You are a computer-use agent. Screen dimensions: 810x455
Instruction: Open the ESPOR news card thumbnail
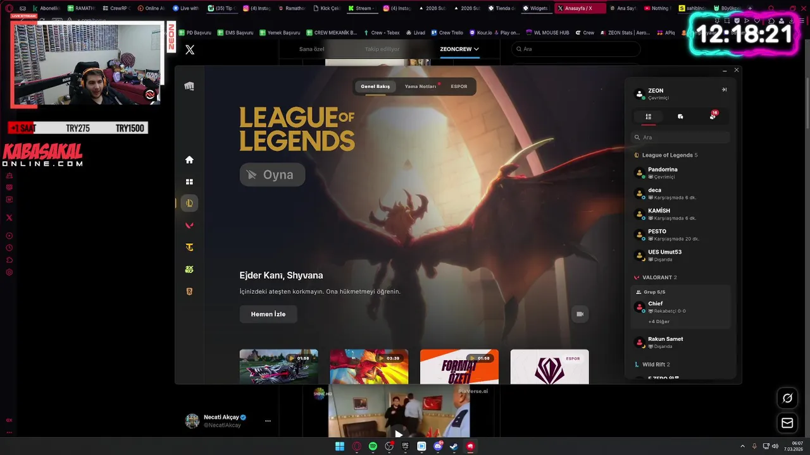click(x=550, y=367)
